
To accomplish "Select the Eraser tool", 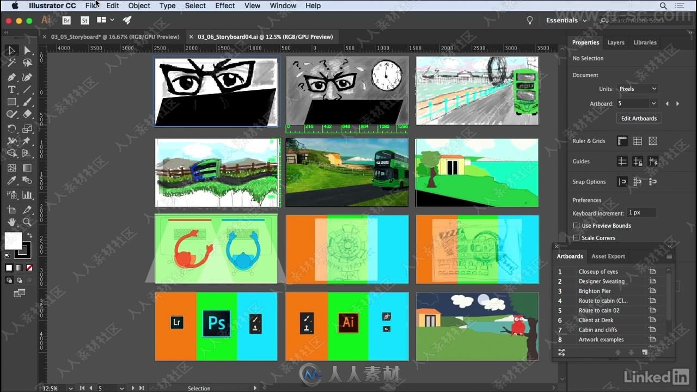I will point(27,114).
